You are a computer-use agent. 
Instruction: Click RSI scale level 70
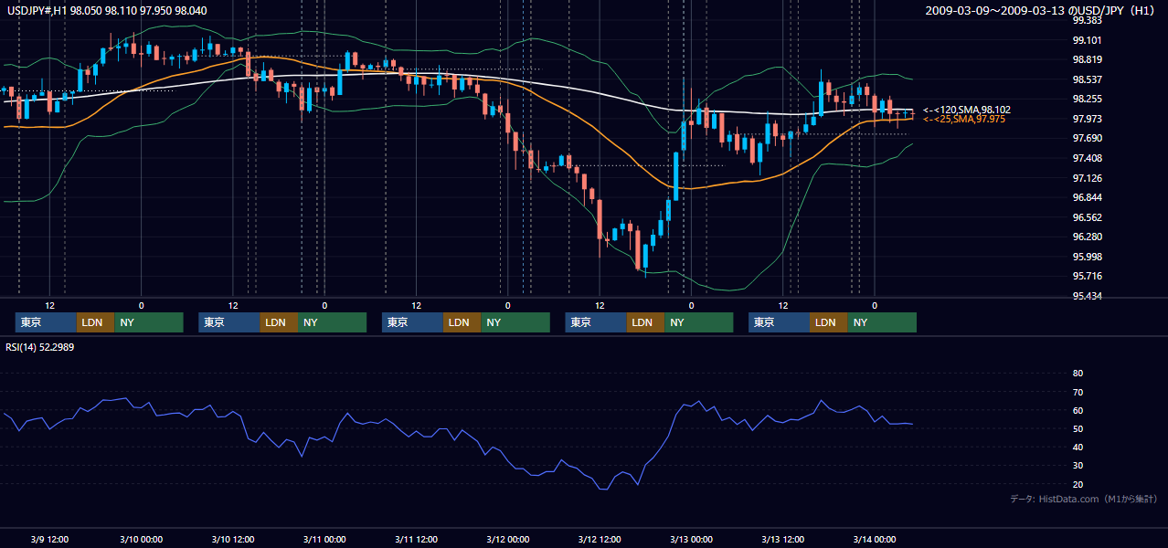click(1078, 392)
